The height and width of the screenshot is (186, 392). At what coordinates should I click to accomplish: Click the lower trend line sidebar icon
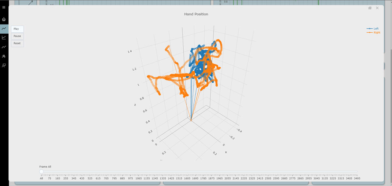pos(4,47)
